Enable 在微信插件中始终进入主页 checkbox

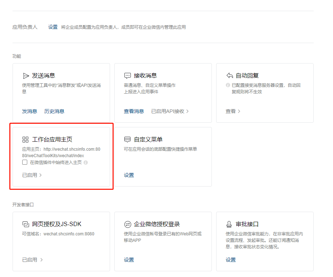click(x=25, y=162)
